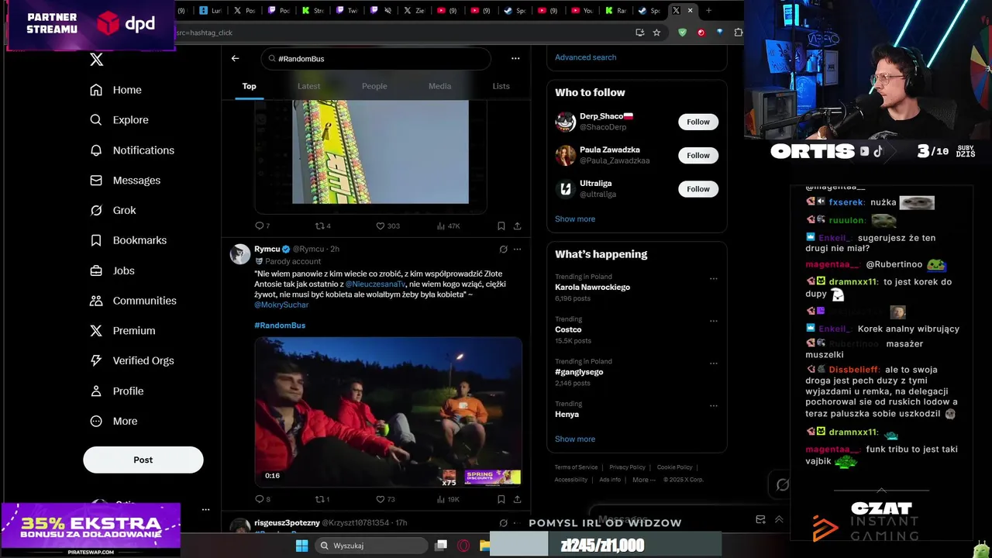Open Rymcu profile avatar

pos(240,253)
